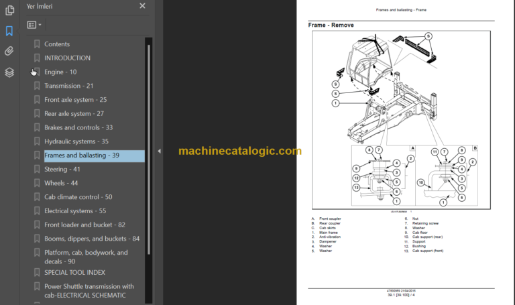The width and height of the screenshot is (515, 305).
Task: Click the bookmark icon beside Rear axle system
Action: pos(37,113)
